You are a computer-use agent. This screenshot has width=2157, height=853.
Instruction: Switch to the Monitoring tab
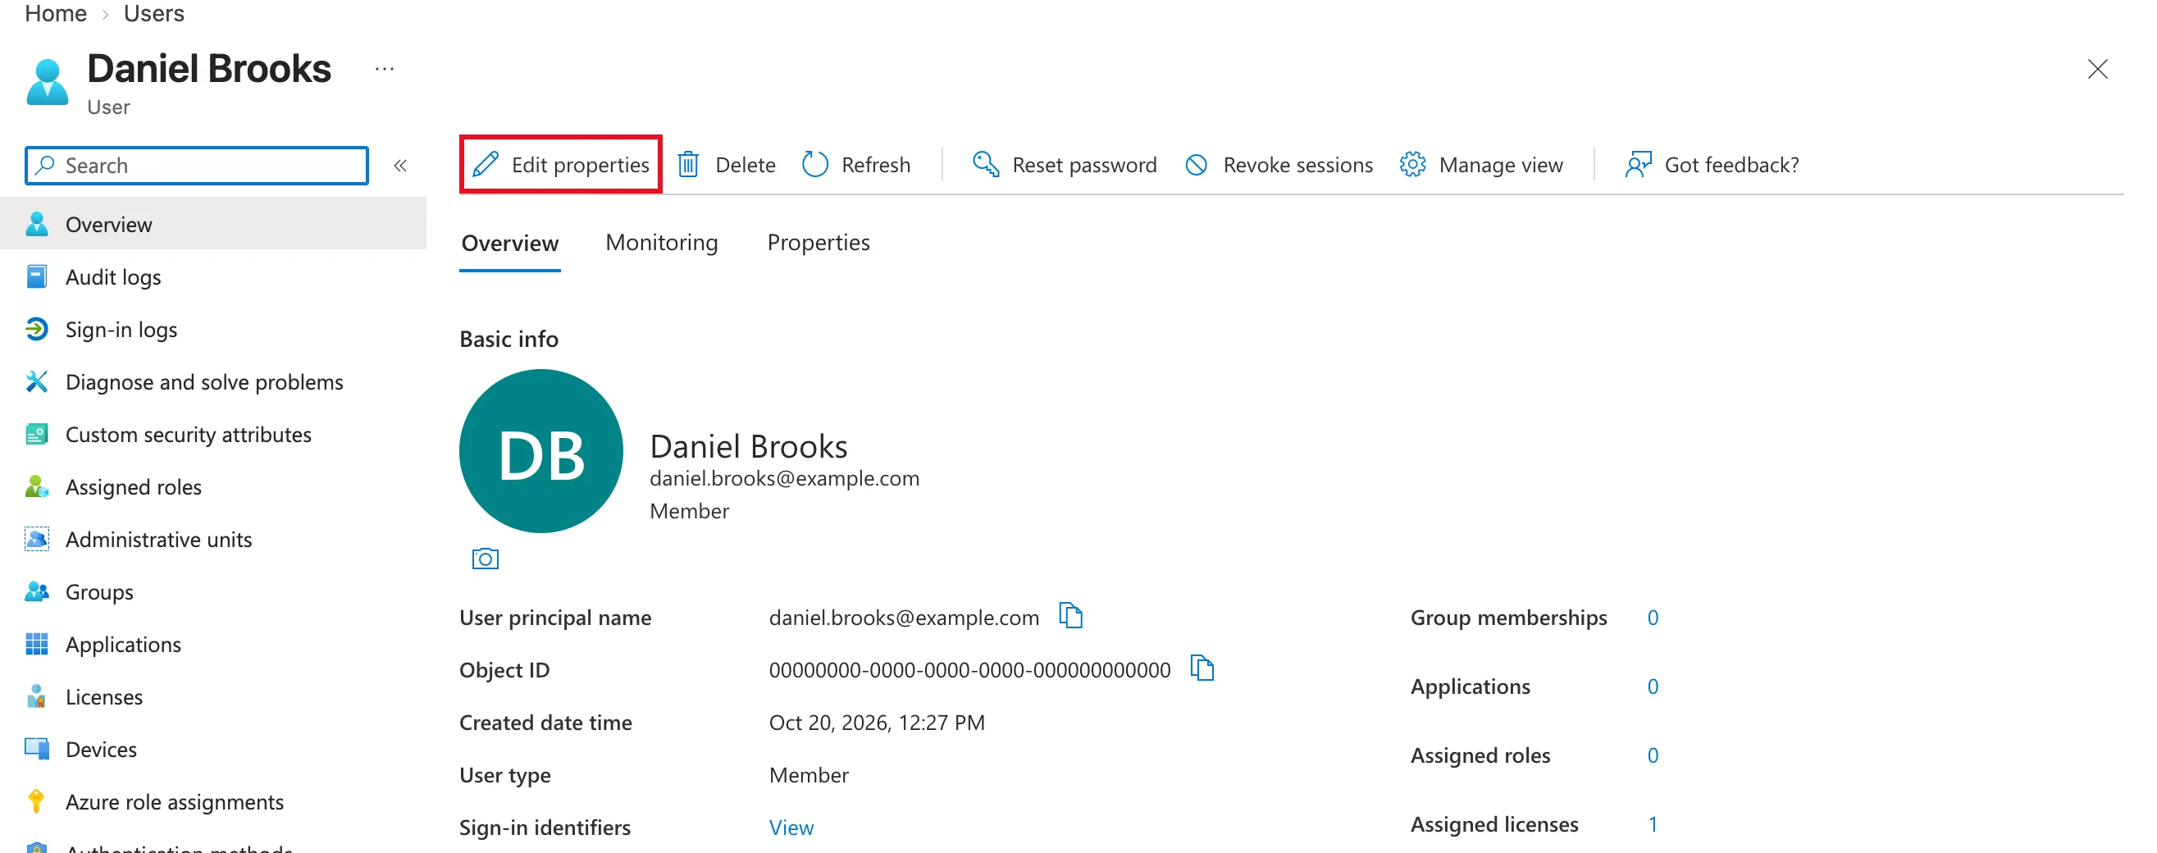coord(662,243)
